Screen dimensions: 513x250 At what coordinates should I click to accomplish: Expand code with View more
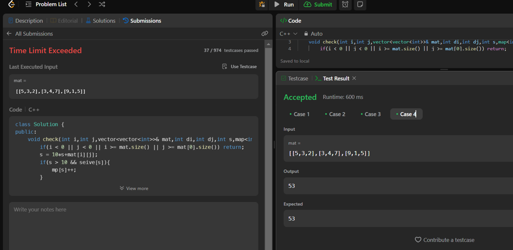[x=133, y=189]
